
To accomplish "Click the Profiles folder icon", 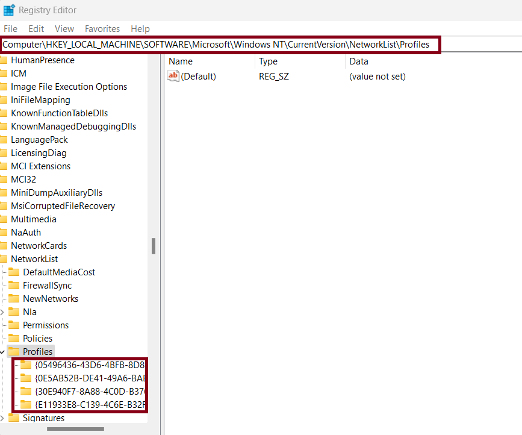I will [14, 352].
